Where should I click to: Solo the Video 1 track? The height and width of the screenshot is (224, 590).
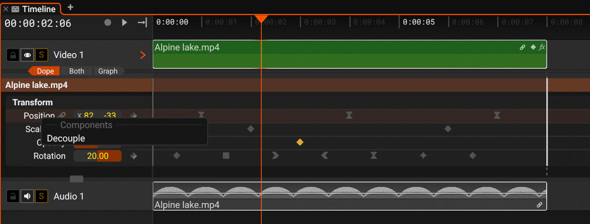(x=41, y=55)
